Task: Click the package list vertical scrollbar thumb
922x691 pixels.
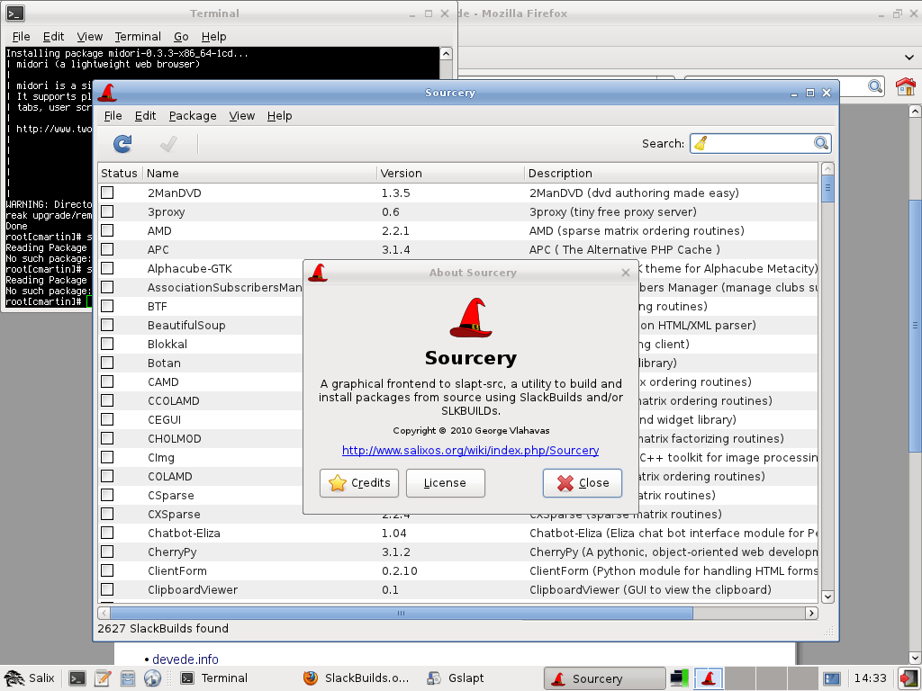Action: point(827,189)
